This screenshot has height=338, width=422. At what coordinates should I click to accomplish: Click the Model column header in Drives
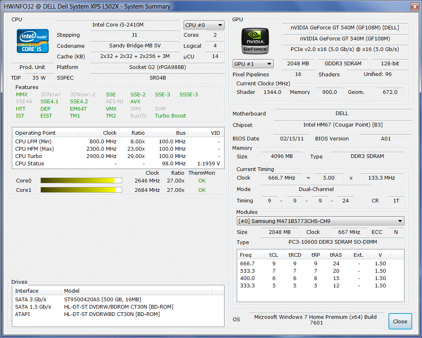tap(137, 291)
